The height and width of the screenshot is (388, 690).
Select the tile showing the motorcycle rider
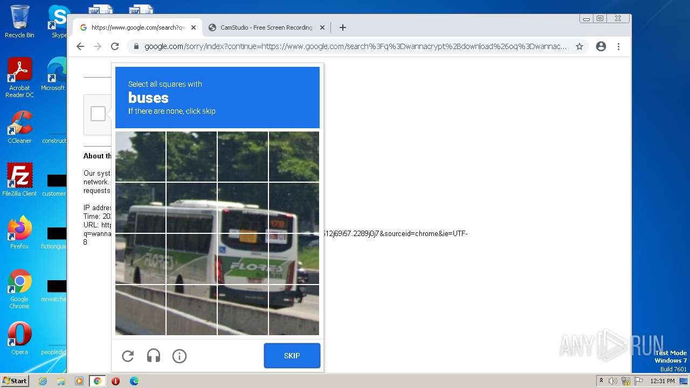294,259
